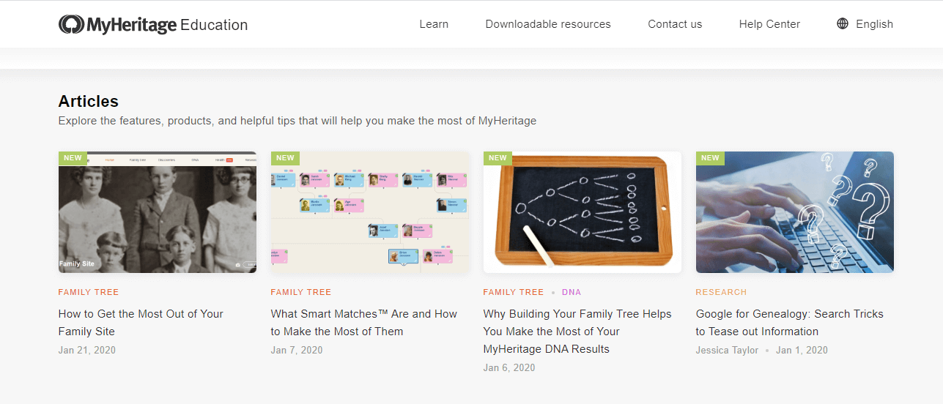Click the NEW badge on Family Site thumbnail
943x404 pixels.
(x=73, y=158)
